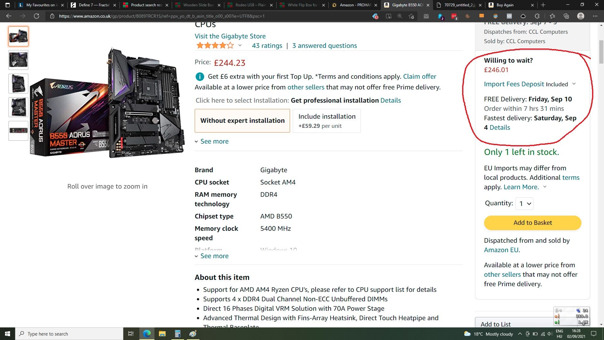Image resolution: width=604 pixels, height=340 pixels.
Task: Reload the Amazon product page
Action: tap(36, 16)
